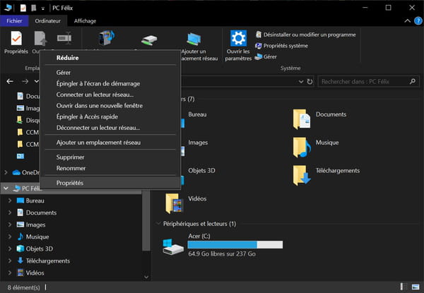
Task: Open the Fichier tab
Action: (14, 20)
